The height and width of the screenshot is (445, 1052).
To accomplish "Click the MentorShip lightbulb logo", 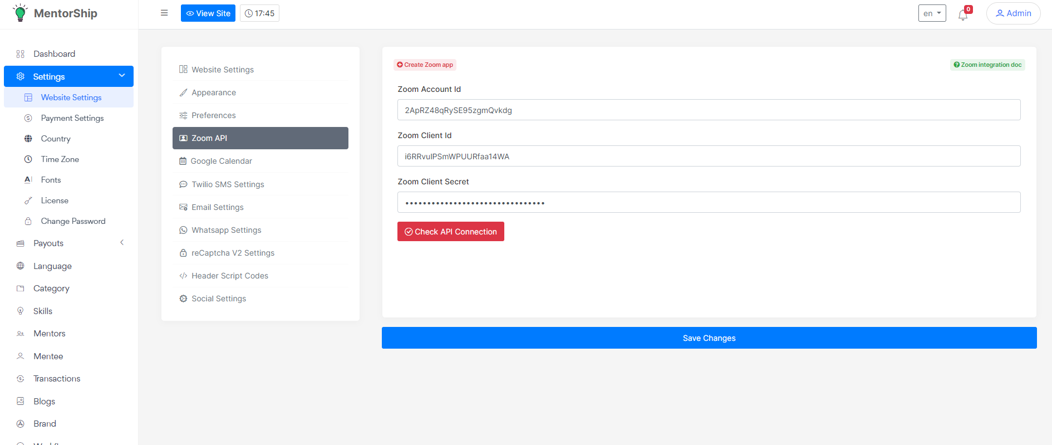I will point(20,13).
